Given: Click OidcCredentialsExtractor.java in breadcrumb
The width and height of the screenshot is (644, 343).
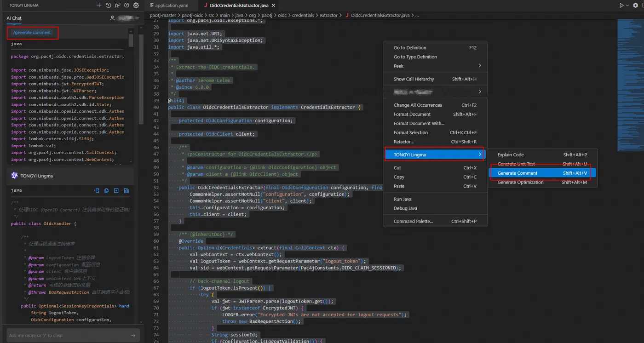Looking at the screenshot, I should pos(380,15).
